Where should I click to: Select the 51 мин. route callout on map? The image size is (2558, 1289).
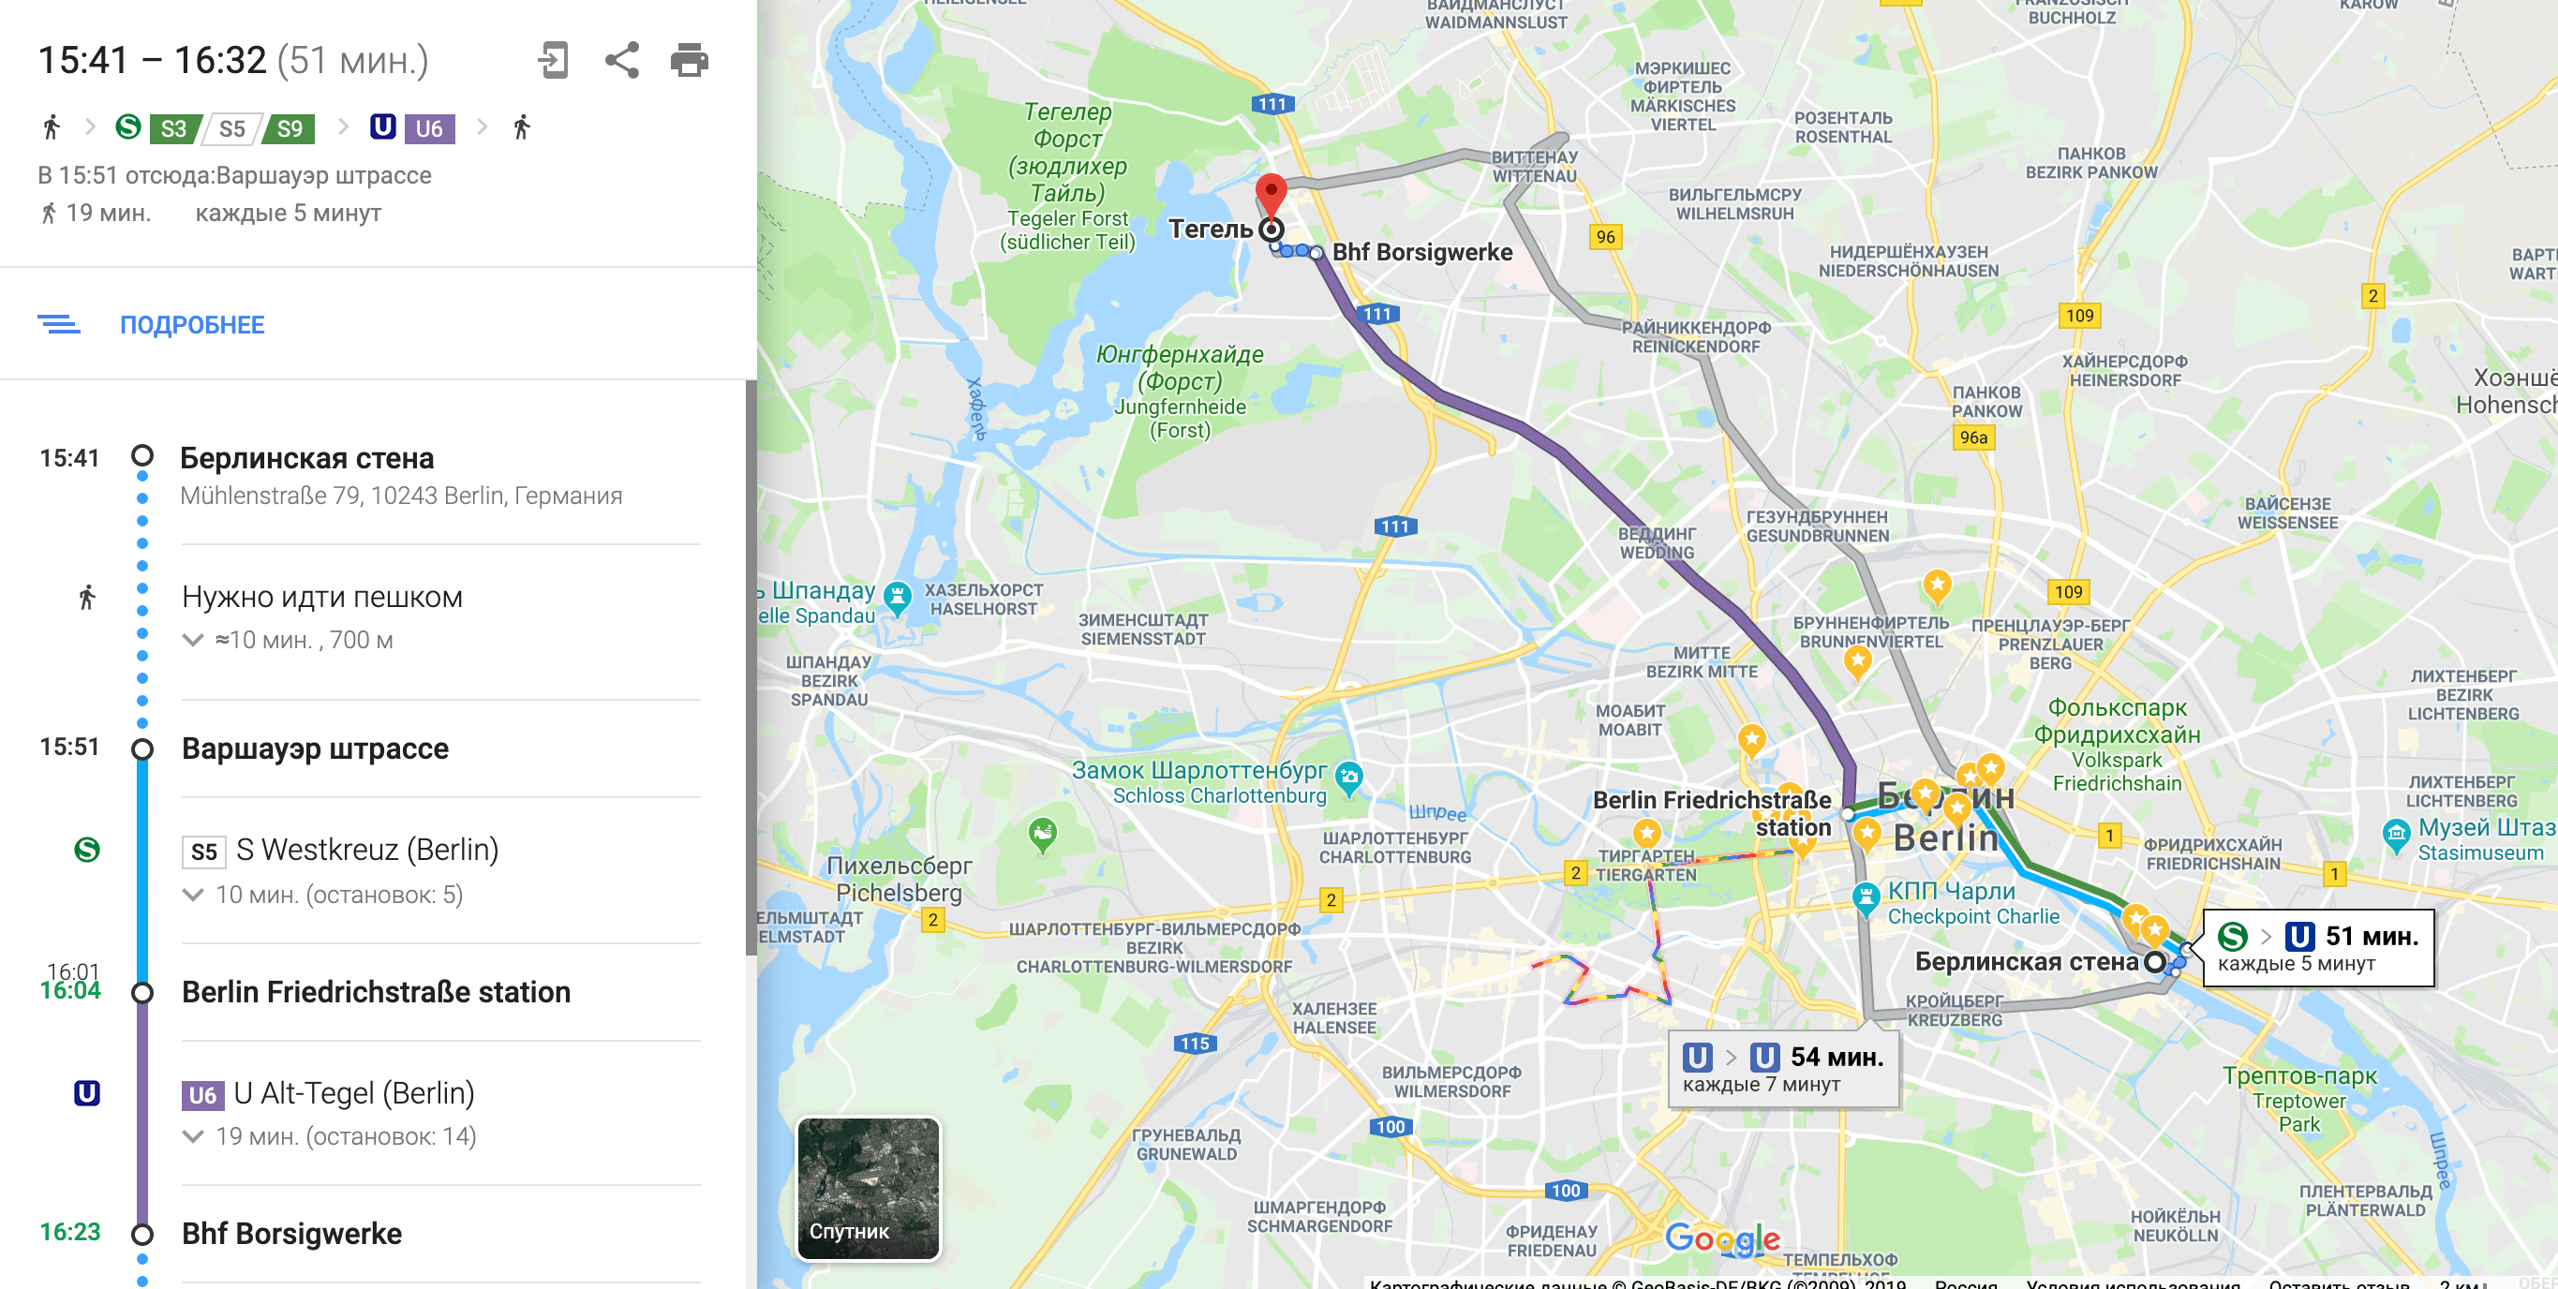point(2319,948)
